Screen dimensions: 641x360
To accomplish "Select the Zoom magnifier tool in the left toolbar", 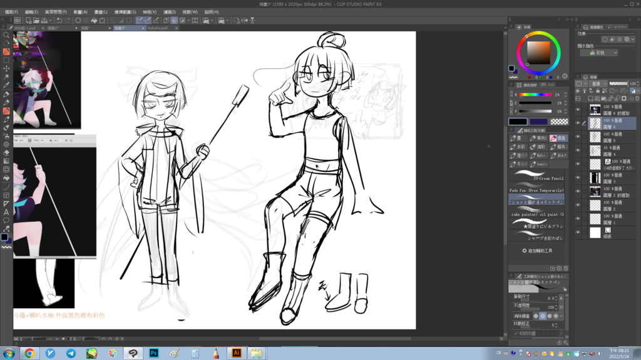I will [6, 35].
